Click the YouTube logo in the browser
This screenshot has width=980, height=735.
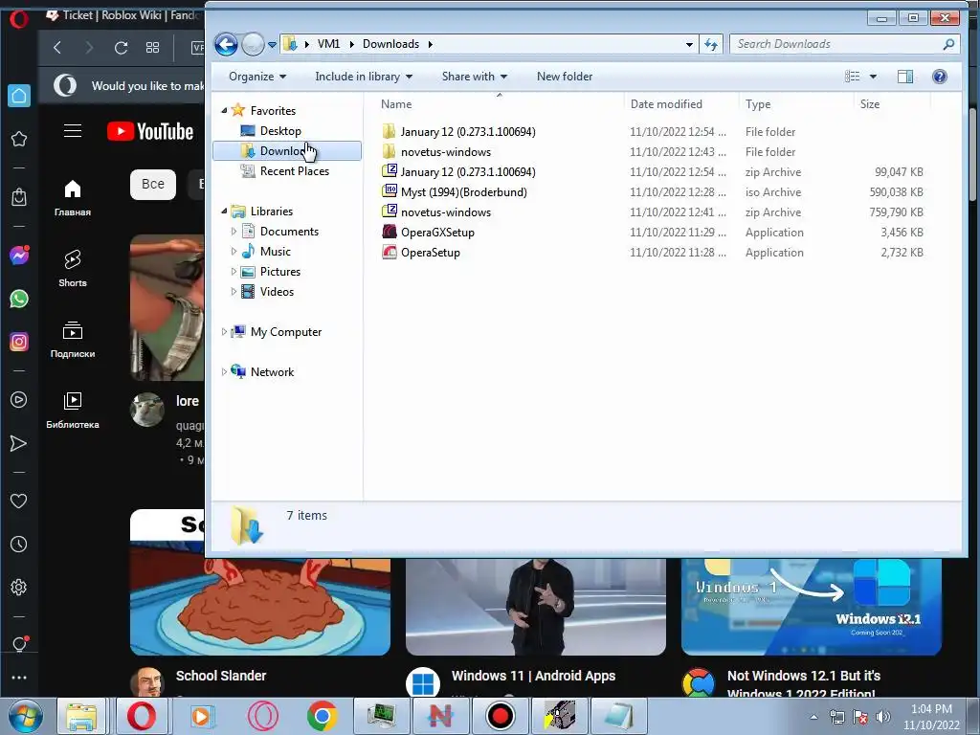click(x=150, y=131)
